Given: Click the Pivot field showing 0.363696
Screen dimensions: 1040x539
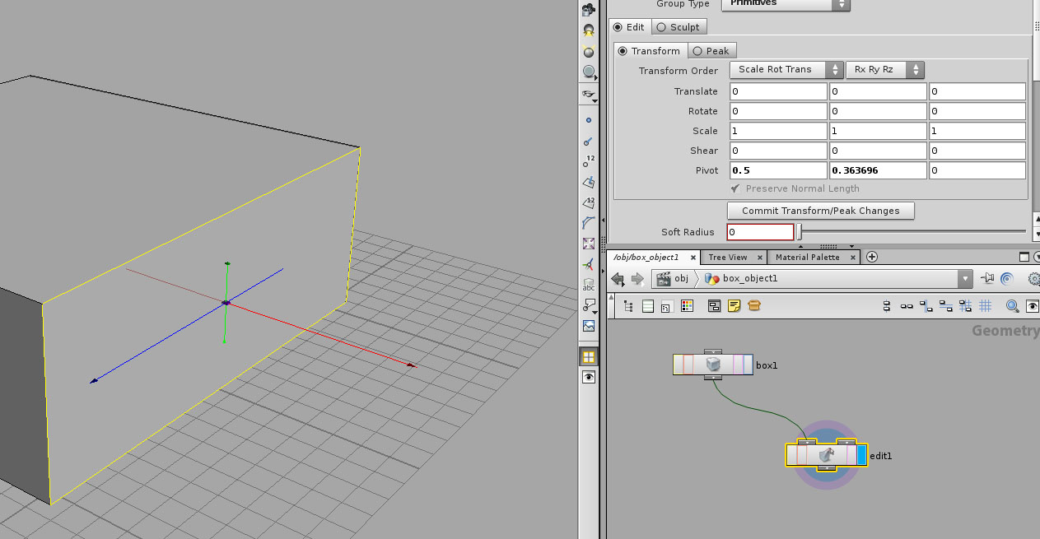Looking at the screenshot, I should point(878,170).
